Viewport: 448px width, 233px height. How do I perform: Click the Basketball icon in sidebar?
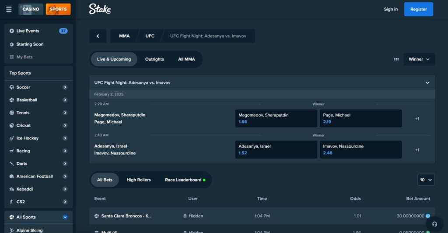(12, 100)
